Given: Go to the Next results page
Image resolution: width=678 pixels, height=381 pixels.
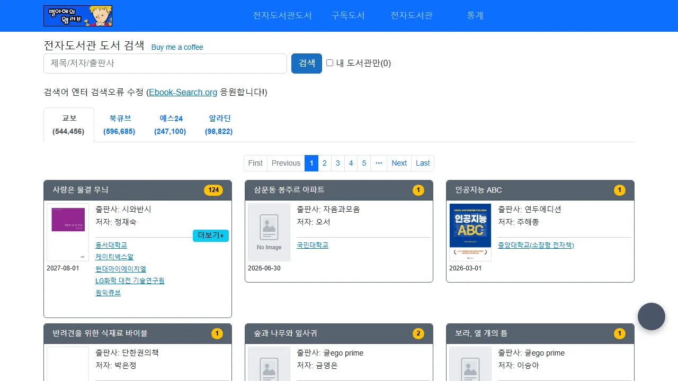Looking at the screenshot, I should point(398,163).
